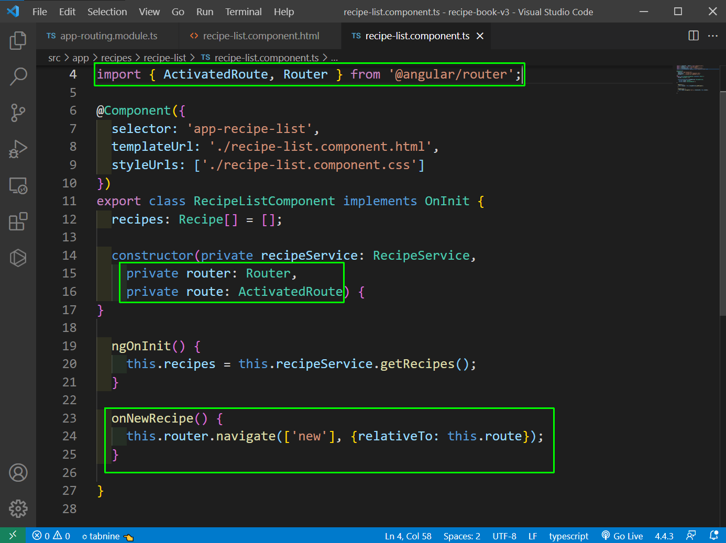Show errors and warnings count in status bar
This screenshot has width=726, height=543.
tap(51, 536)
